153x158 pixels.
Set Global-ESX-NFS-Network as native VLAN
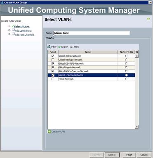pos(126,63)
